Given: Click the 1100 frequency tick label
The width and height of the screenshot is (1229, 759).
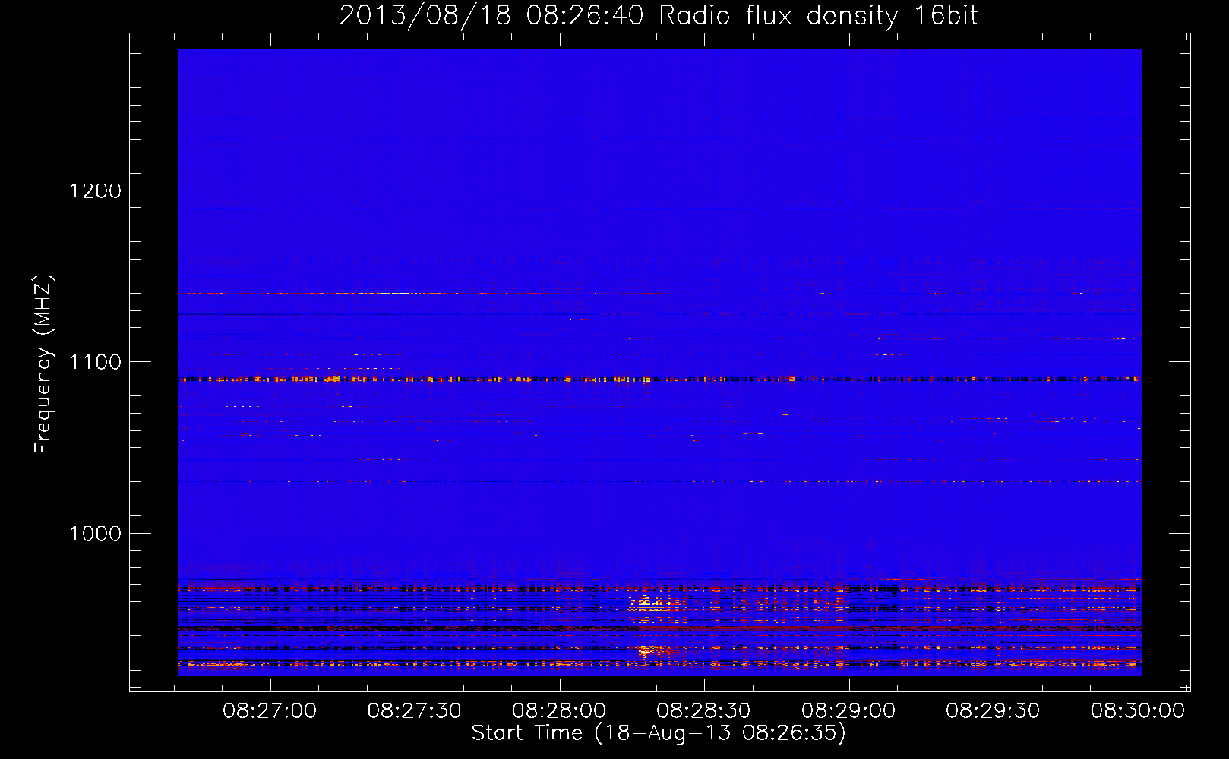Looking at the screenshot, I should pyautogui.click(x=95, y=362).
